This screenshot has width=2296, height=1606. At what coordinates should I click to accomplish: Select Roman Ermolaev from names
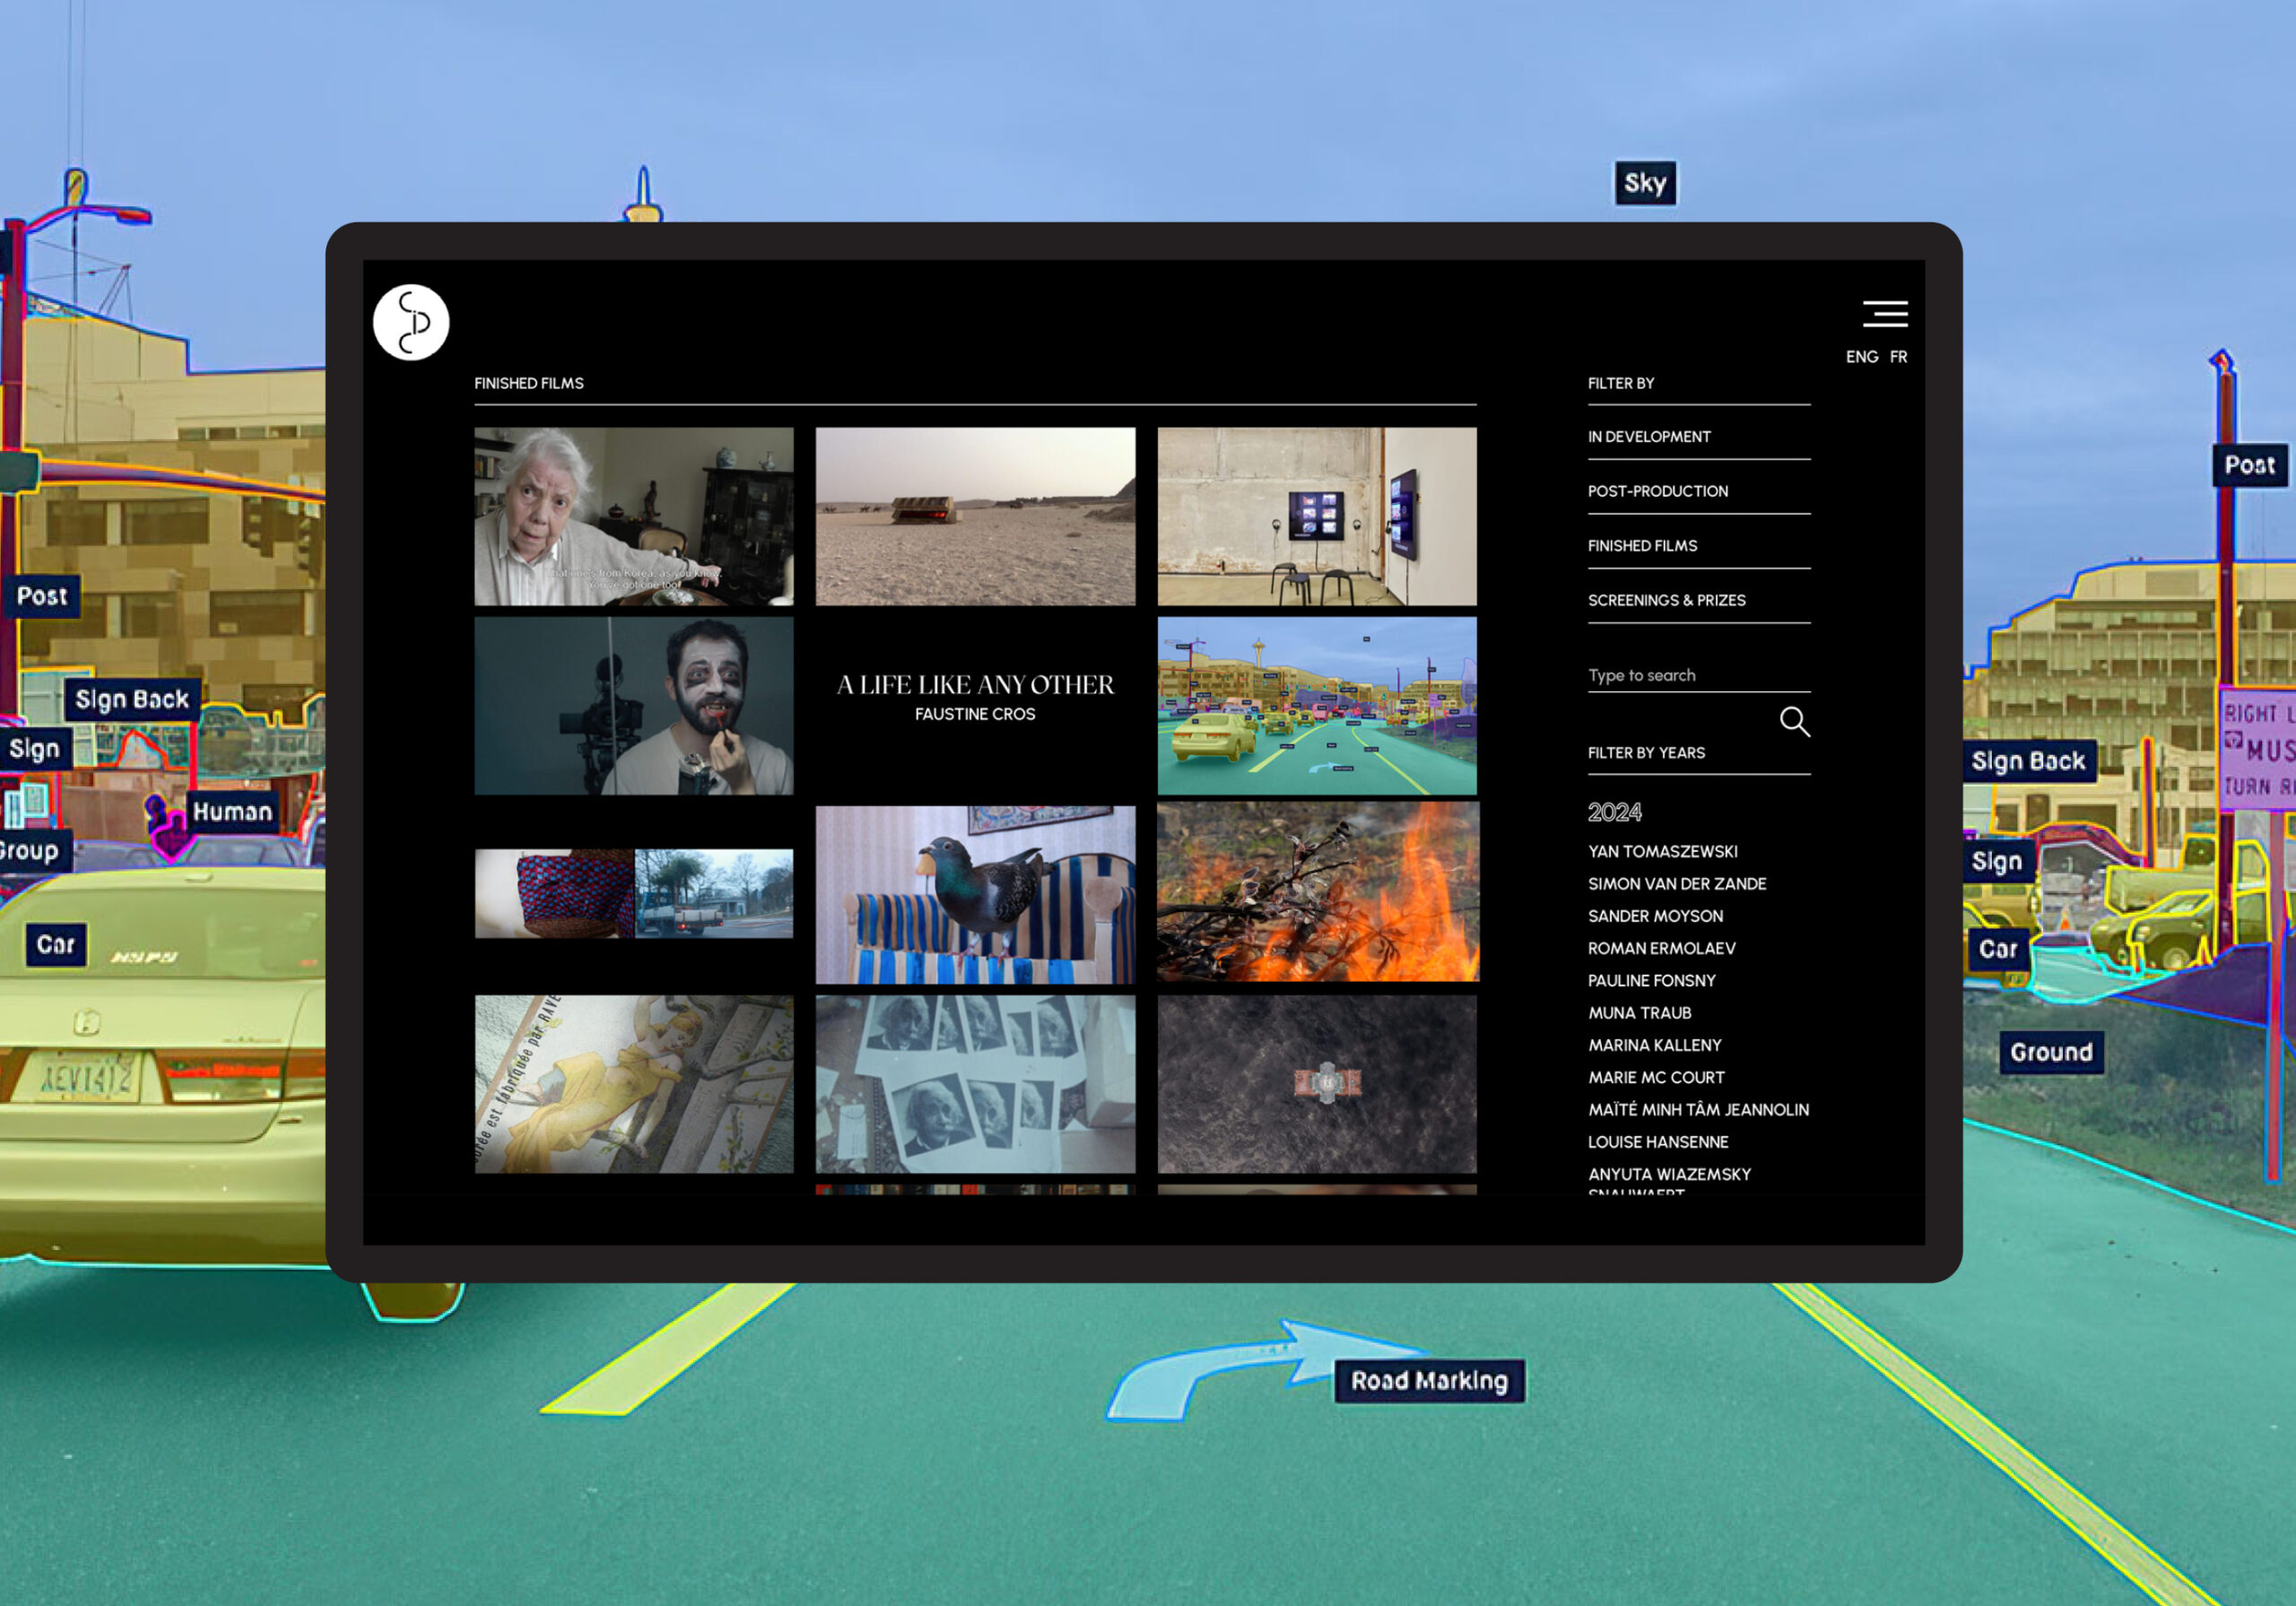coord(1662,948)
